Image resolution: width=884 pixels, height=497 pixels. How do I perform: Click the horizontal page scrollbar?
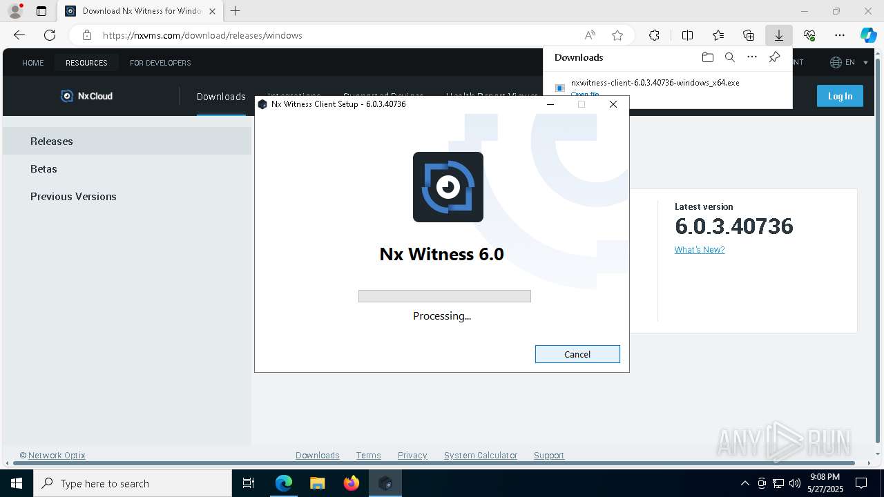pyautogui.click(x=433, y=463)
